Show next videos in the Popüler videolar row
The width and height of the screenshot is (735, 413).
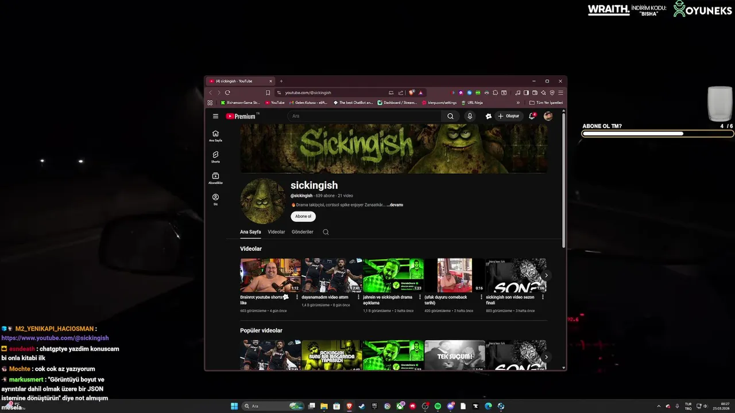546,357
